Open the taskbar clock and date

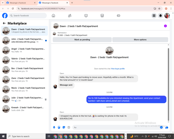tap(162, 136)
